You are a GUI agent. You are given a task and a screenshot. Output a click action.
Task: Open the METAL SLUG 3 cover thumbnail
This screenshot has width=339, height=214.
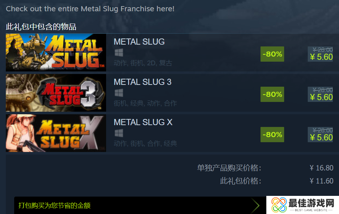(56, 93)
